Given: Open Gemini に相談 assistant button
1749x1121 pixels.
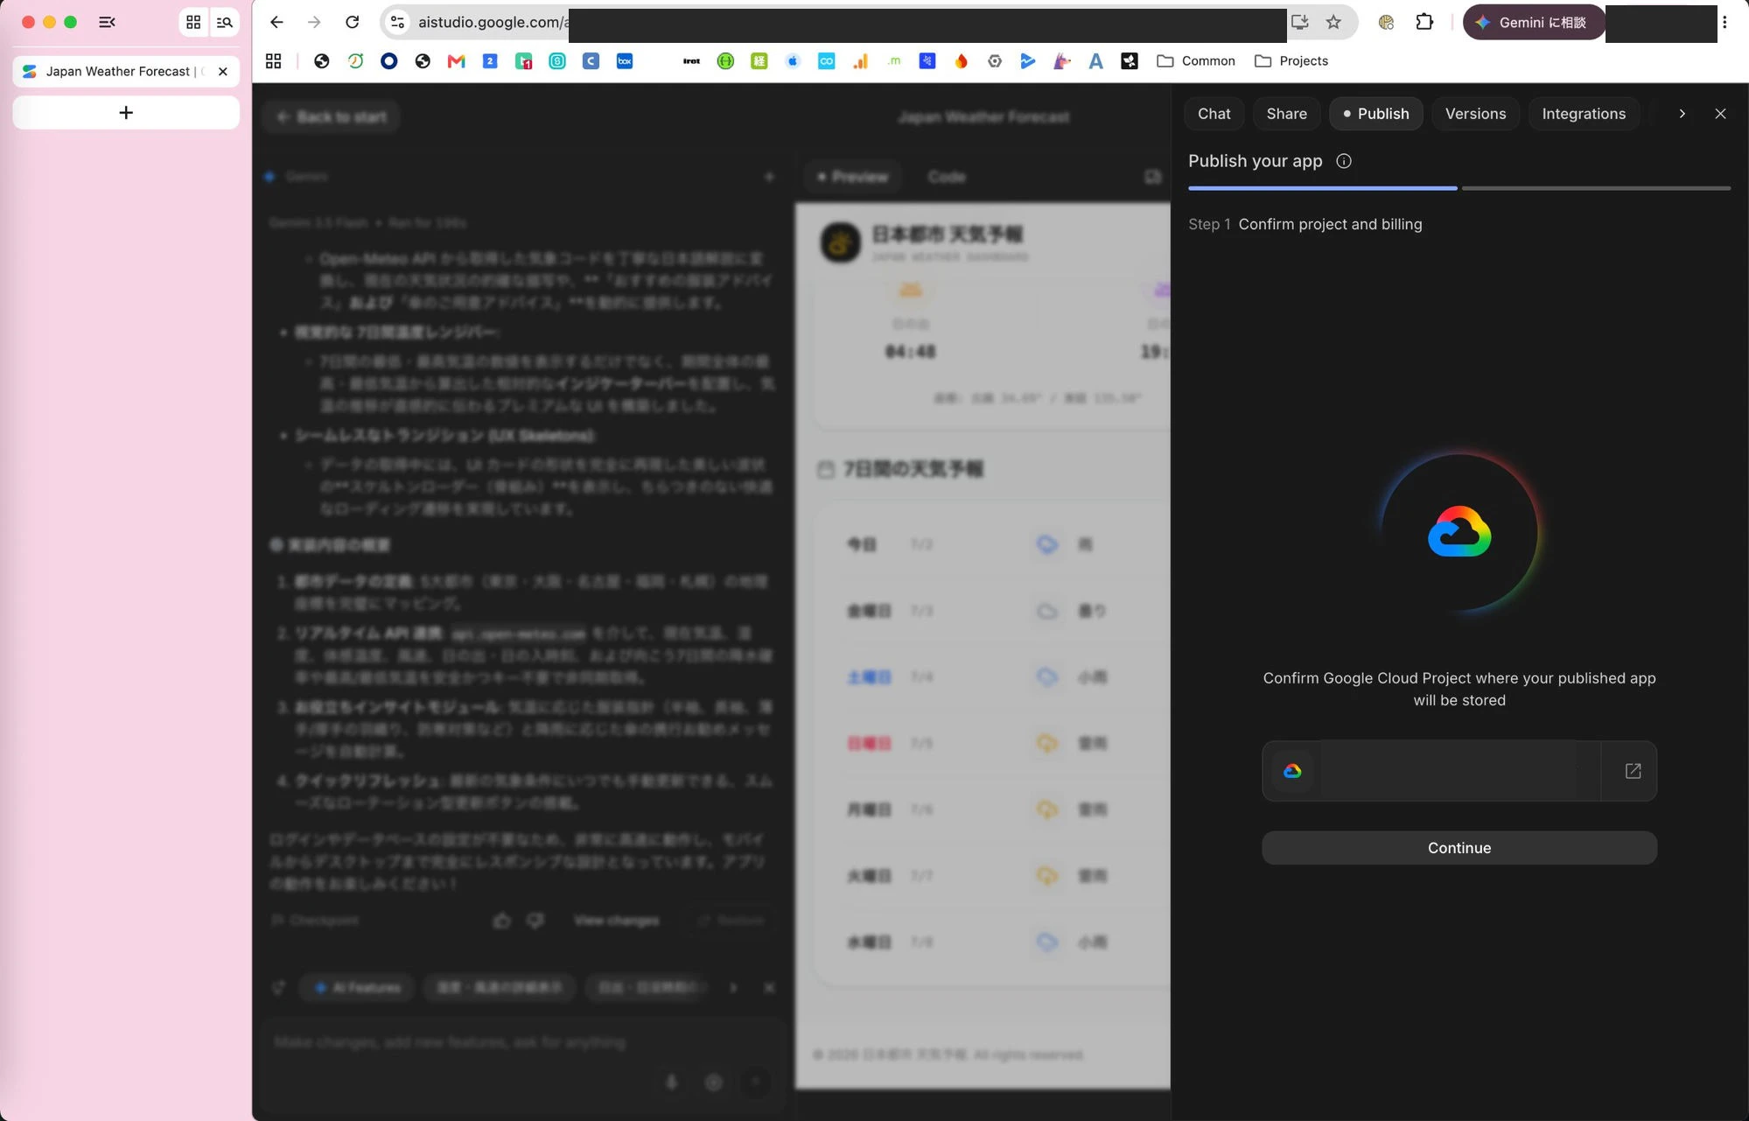Looking at the screenshot, I should click(1534, 22).
